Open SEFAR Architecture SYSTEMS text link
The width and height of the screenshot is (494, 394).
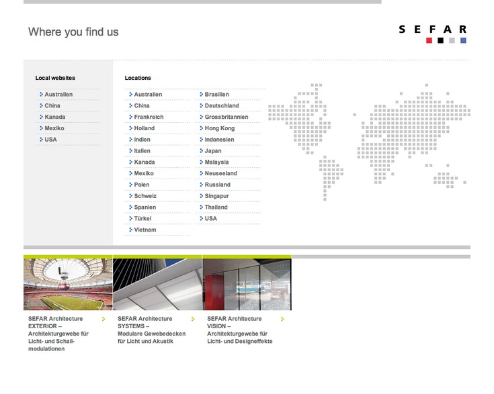[x=151, y=330]
